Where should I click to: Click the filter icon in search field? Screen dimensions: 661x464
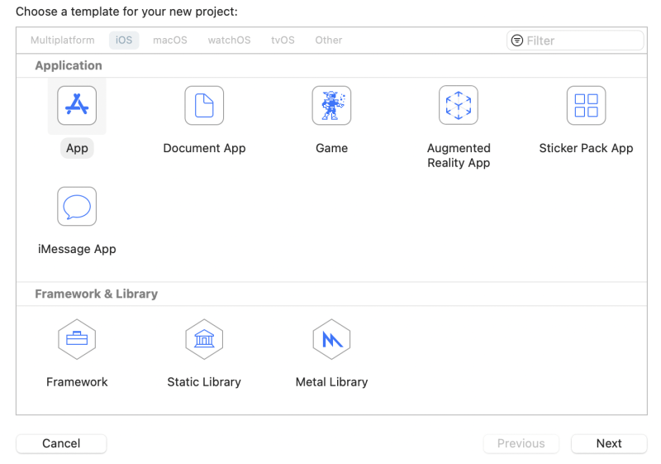[517, 41]
